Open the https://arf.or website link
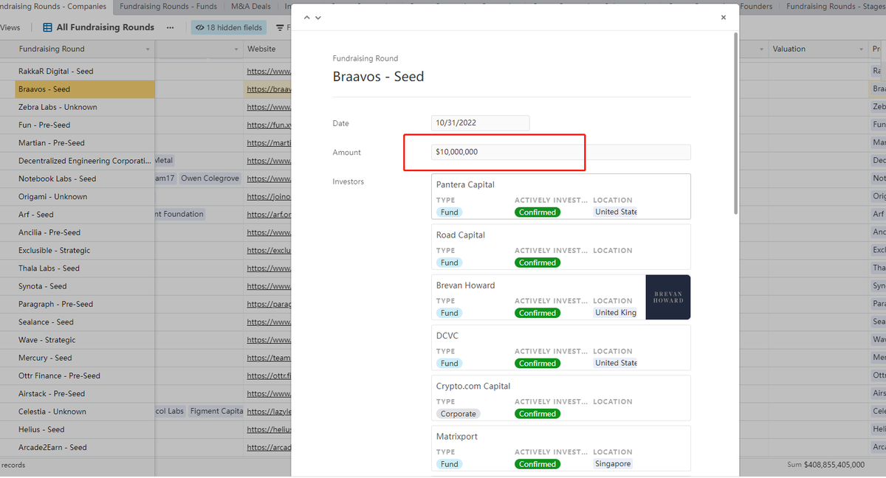Image resolution: width=886 pixels, height=478 pixels. coord(269,215)
